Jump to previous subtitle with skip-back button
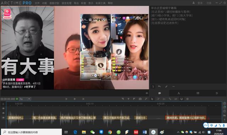Image resolution: width=227 pixels, height=135 pixels. coord(66,99)
